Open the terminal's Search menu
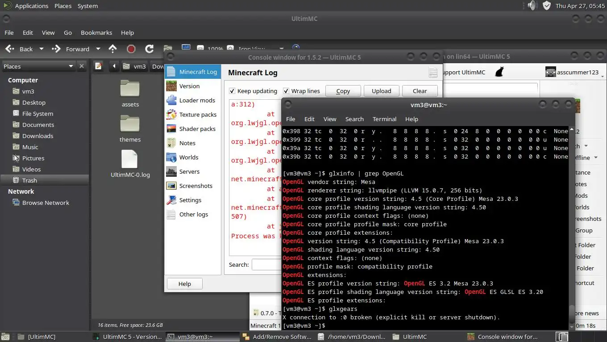Viewport: 607px width, 342px height. 354,119
